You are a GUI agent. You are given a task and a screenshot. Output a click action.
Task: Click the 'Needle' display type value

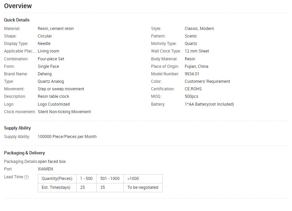click(x=44, y=44)
